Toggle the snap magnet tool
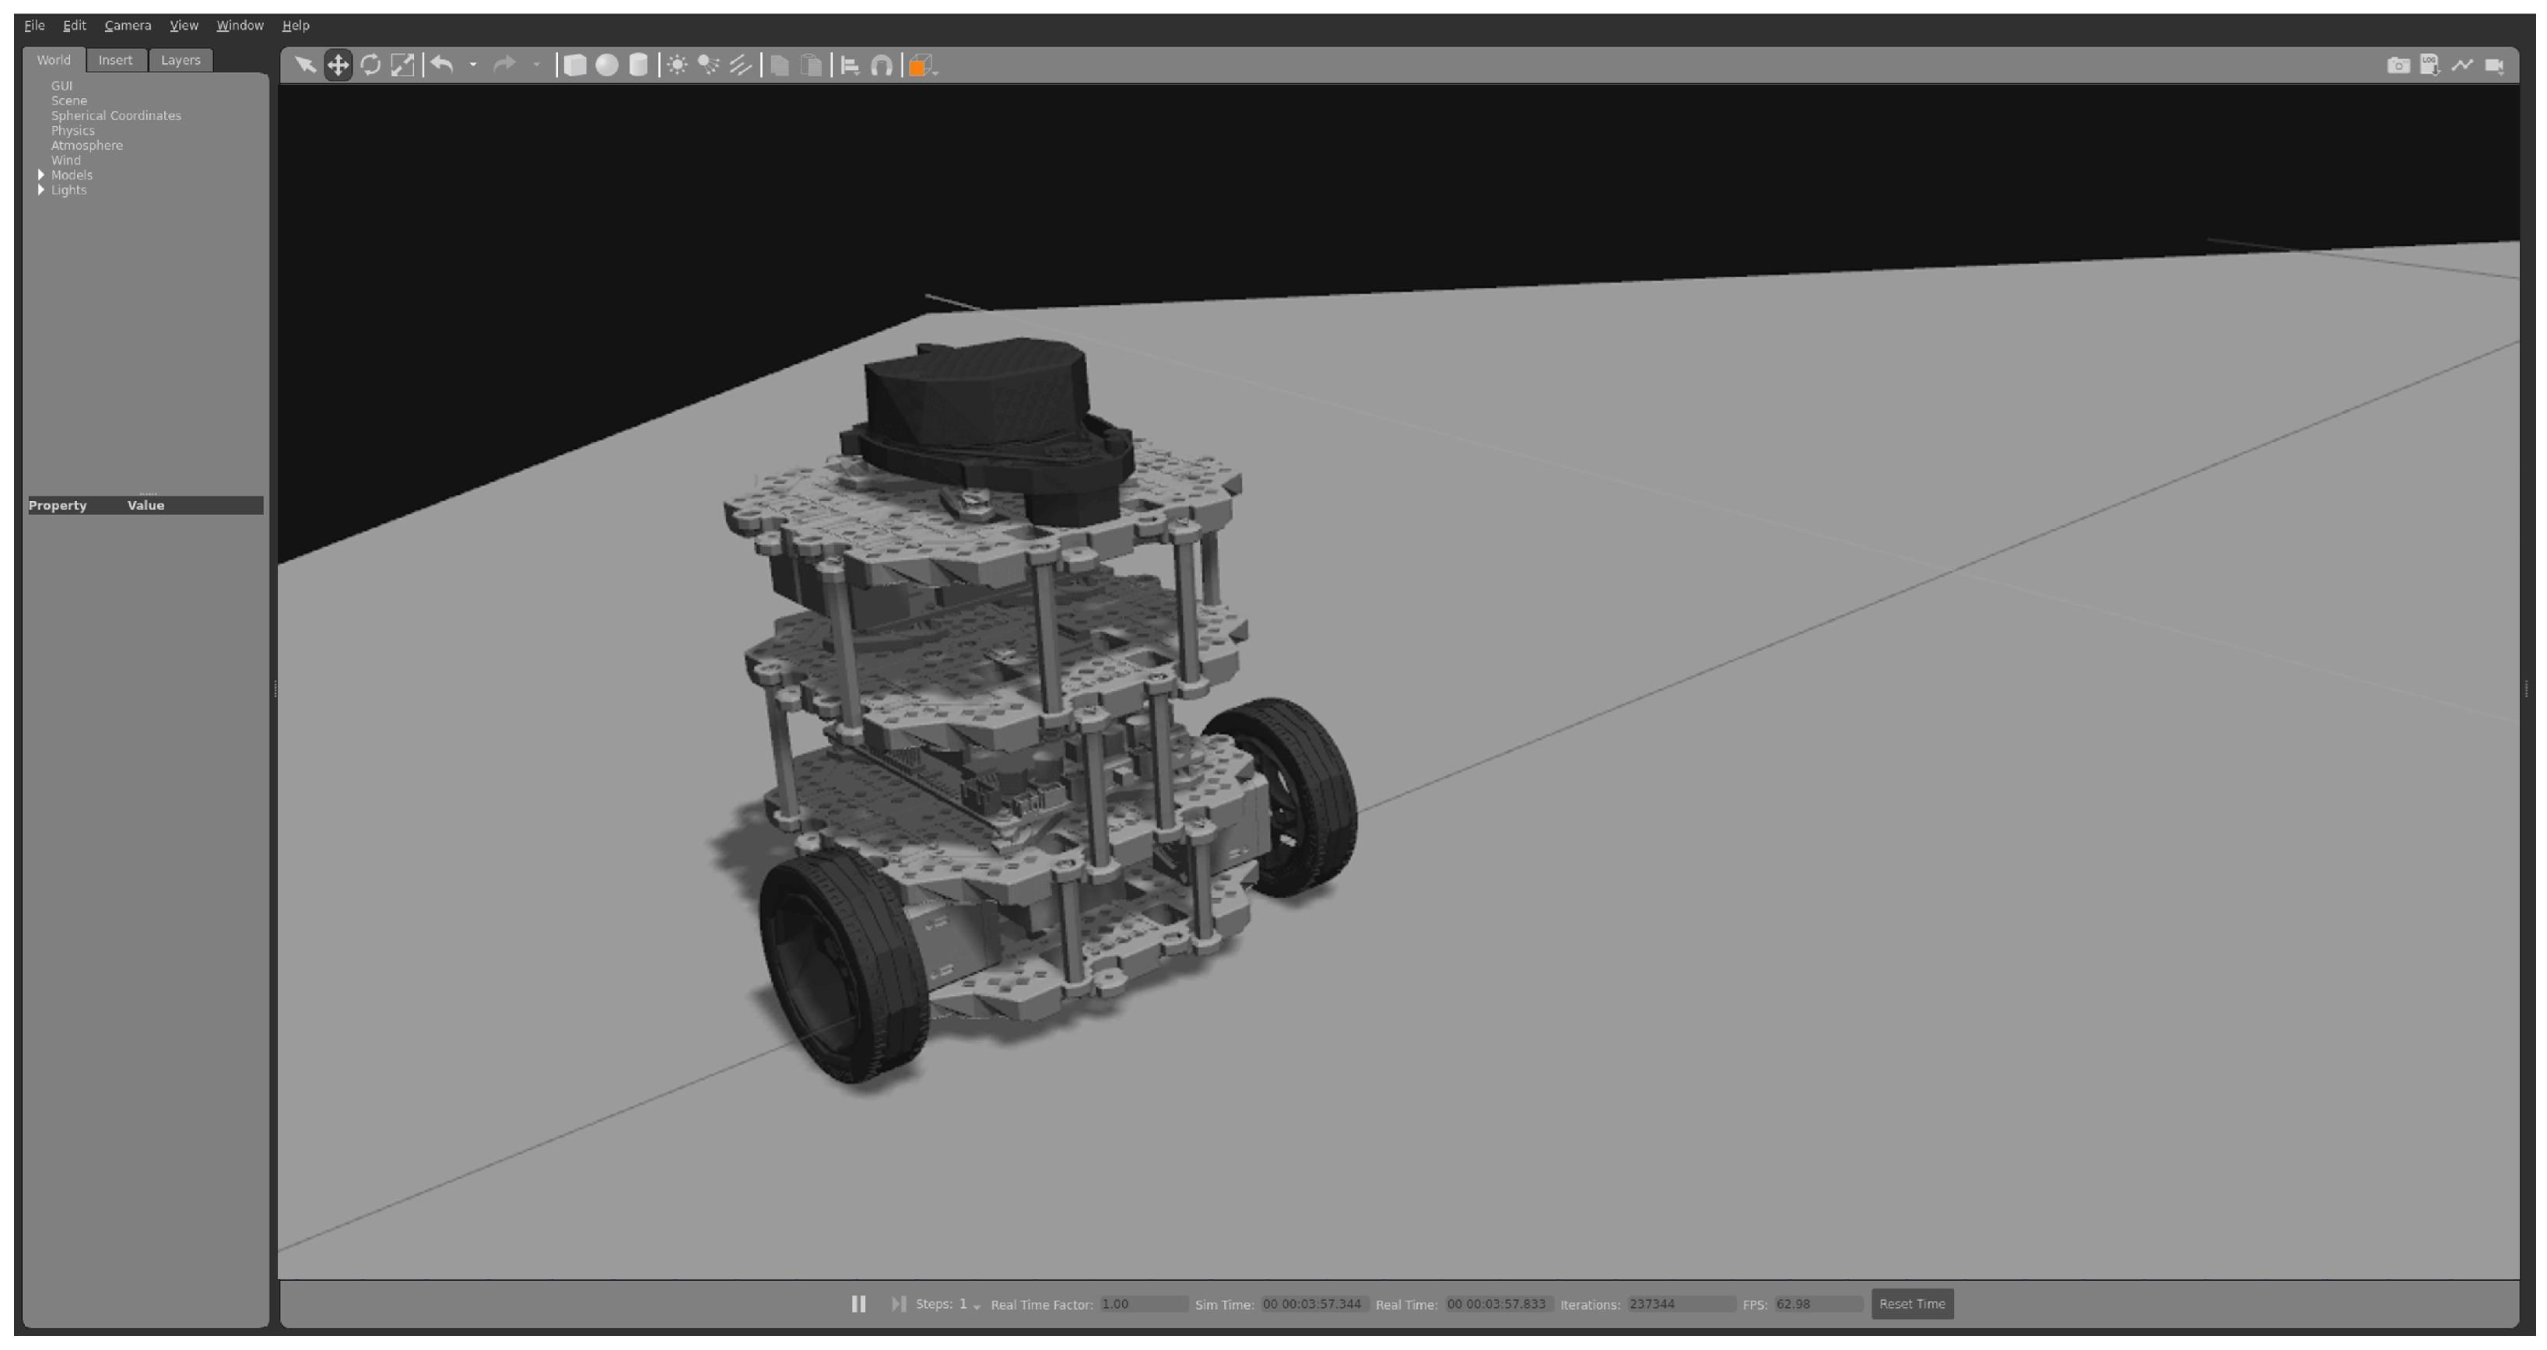Image resolution: width=2547 pixels, height=1350 pixels. pyautogui.click(x=881, y=65)
